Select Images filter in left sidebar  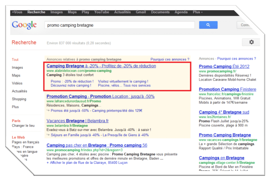(17, 67)
